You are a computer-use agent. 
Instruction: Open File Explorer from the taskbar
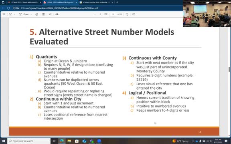69,141
